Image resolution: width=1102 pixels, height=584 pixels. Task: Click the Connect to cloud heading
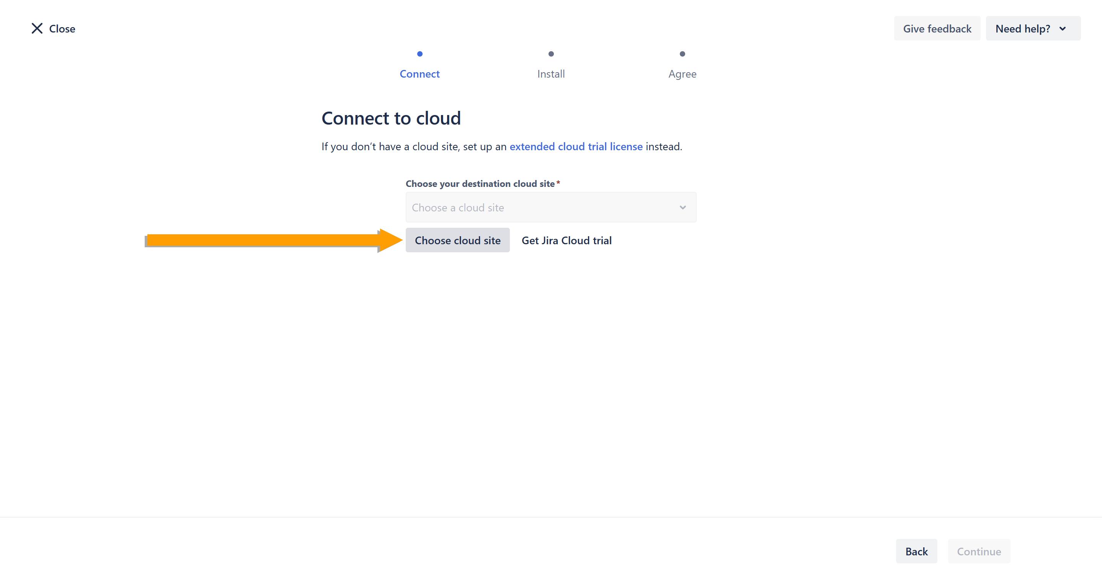pyautogui.click(x=391, y=118)
